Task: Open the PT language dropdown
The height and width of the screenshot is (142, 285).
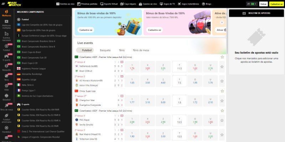Action: pyautogui.click(x=252, y=4)
